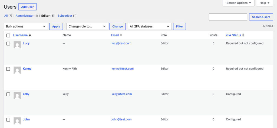Sort by 2FA Status column header
277x128 pixels.
(233, 35)
